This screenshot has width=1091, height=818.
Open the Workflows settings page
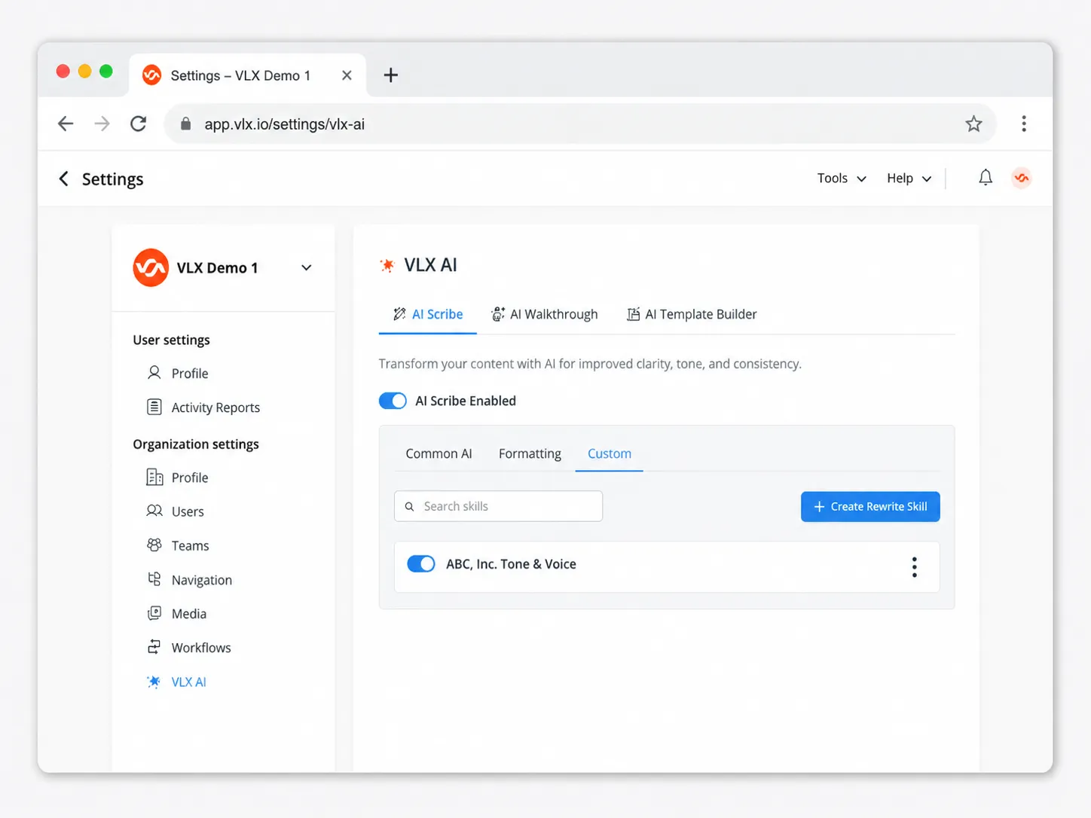(x=201, y=648)
